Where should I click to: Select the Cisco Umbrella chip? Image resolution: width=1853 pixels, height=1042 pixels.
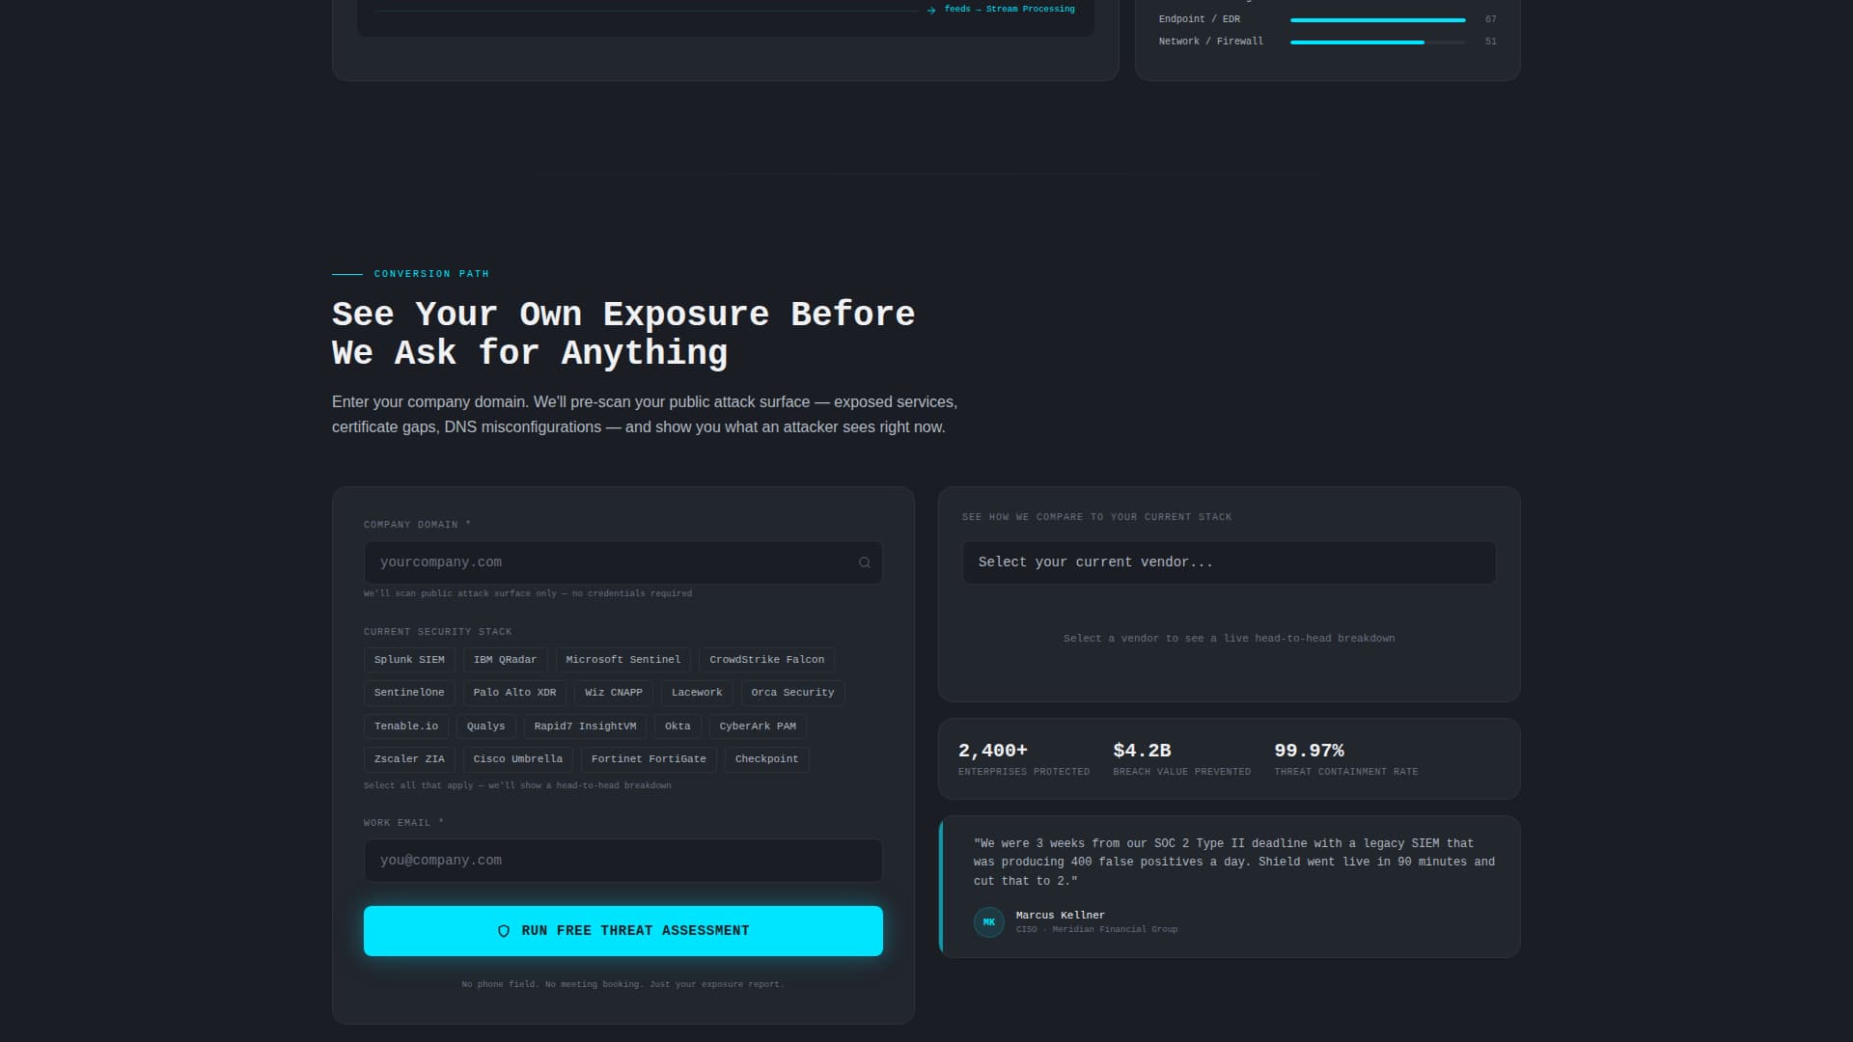[x=518, y=759]
